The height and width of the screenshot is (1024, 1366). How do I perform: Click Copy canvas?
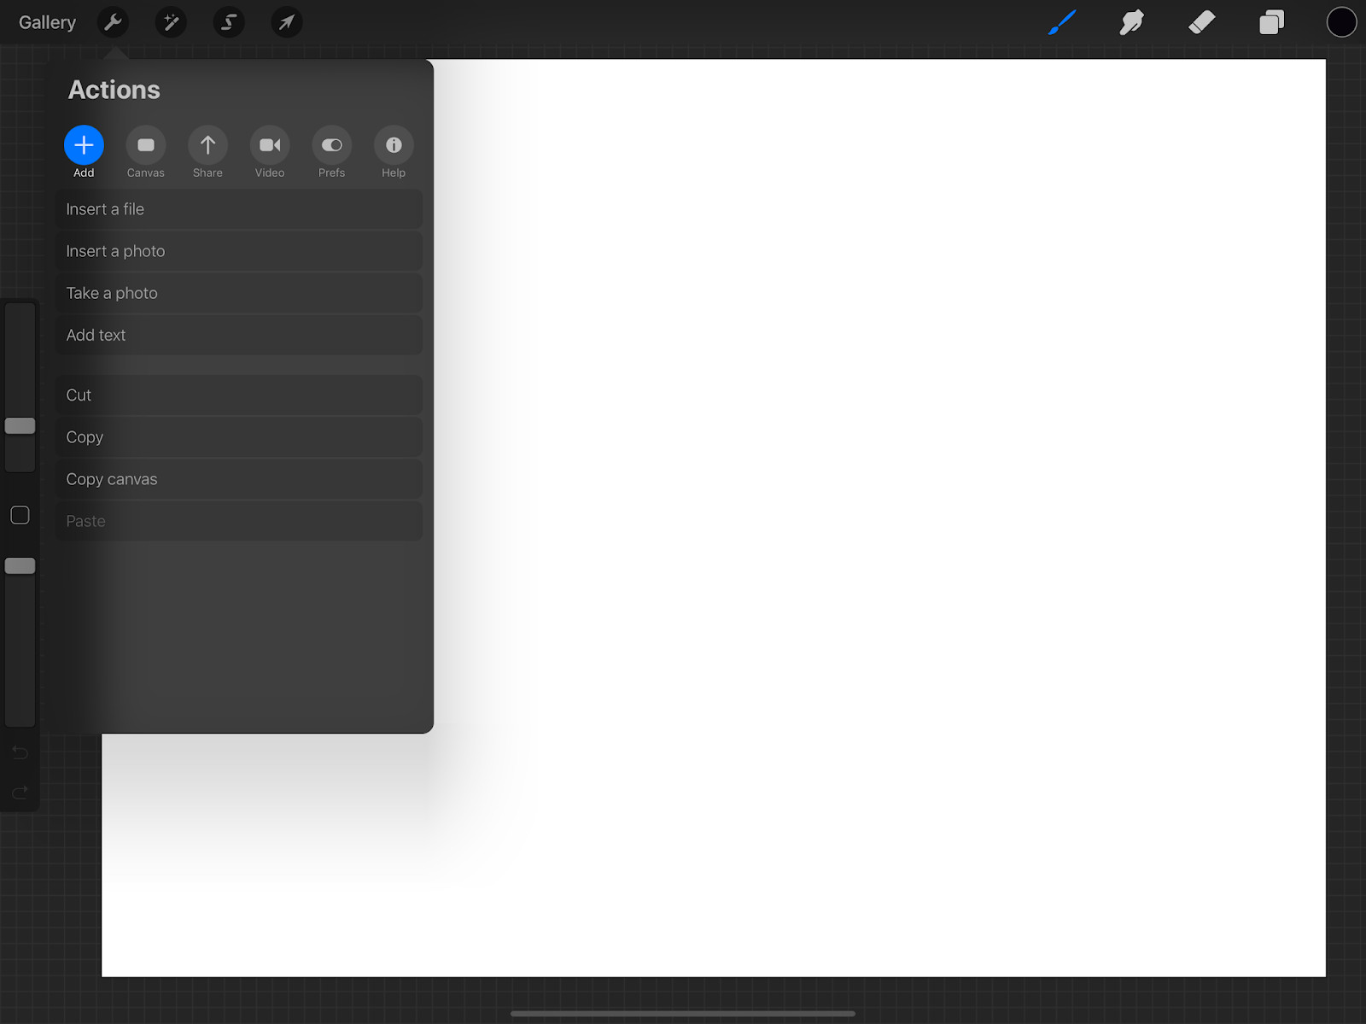239,479
